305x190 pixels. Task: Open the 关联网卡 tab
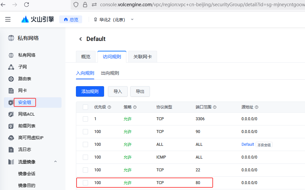(x=142, y=57)
